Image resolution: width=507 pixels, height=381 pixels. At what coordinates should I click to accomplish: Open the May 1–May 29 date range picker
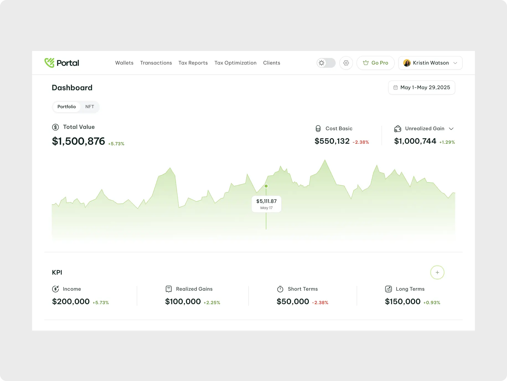click(421, 87)
